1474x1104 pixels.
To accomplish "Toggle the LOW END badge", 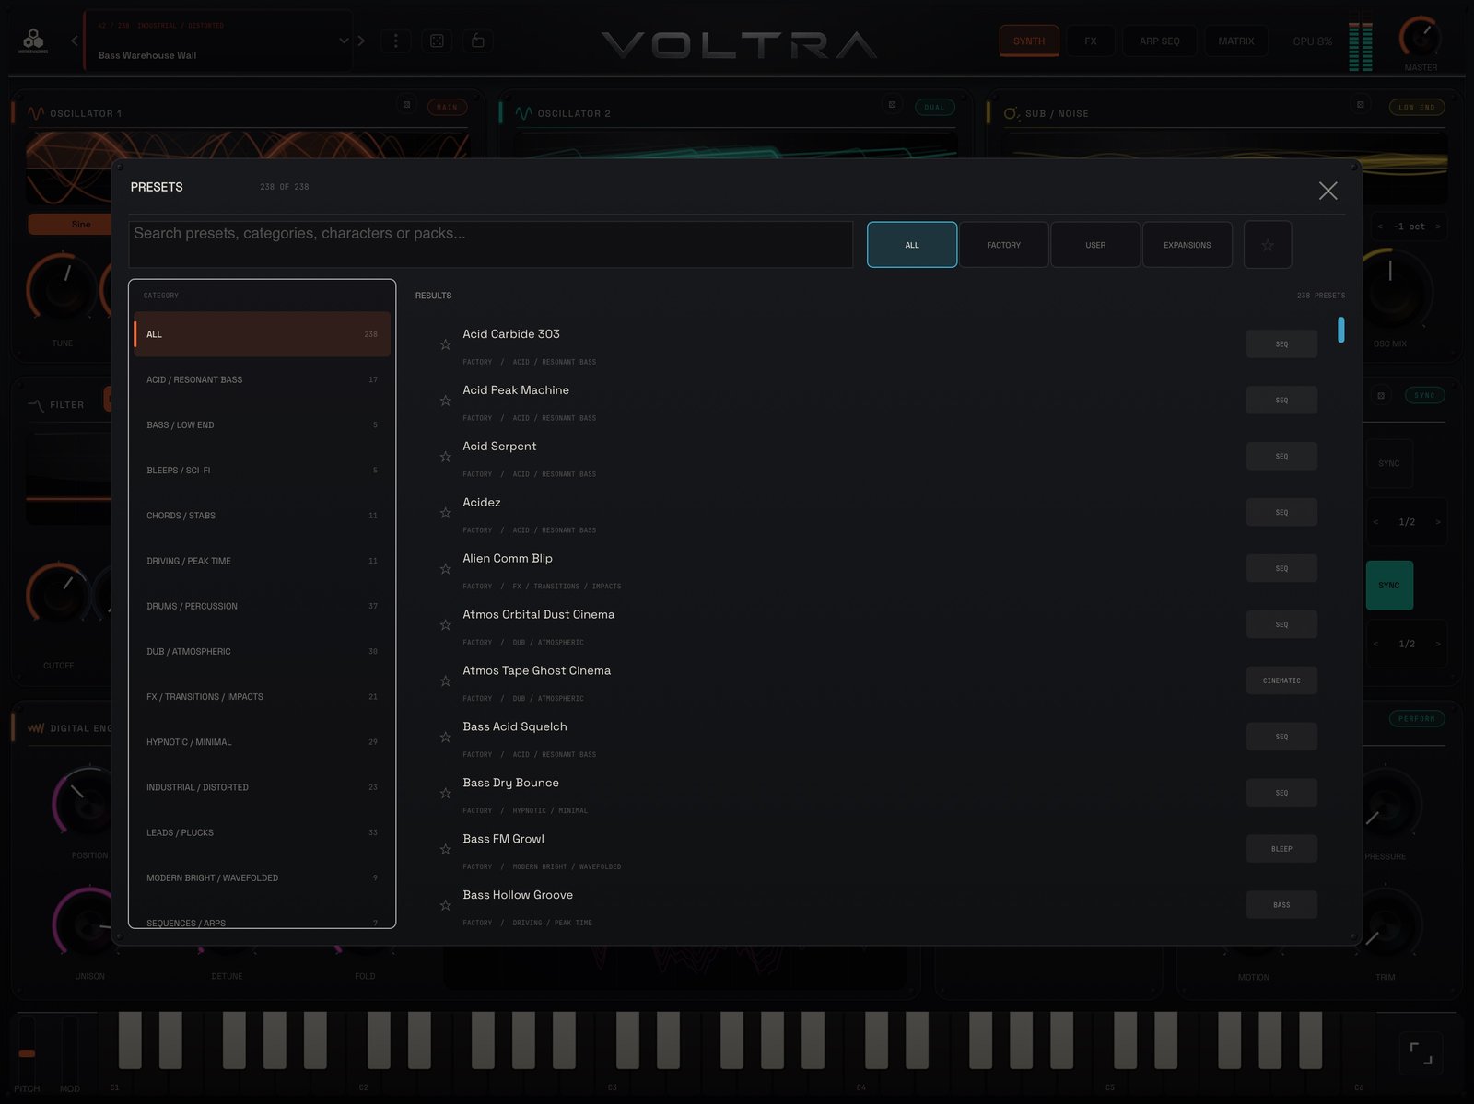I will pyautogui.click(x=1417, y=108).
